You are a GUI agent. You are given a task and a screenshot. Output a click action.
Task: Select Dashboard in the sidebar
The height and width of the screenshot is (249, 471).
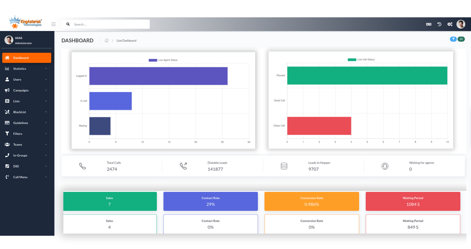pyautogui.click(x=26, y=58)
